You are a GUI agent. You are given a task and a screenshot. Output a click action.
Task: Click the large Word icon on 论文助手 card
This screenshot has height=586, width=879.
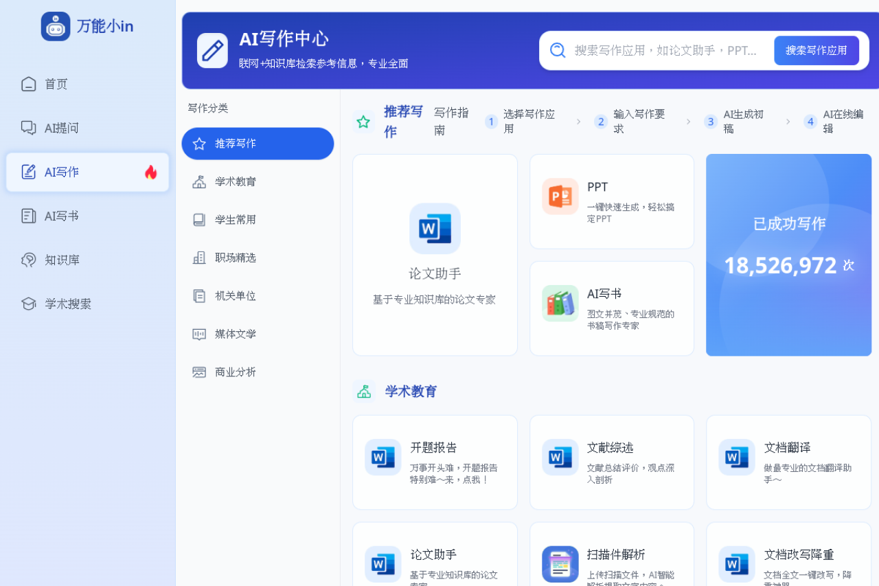[435, 228]
